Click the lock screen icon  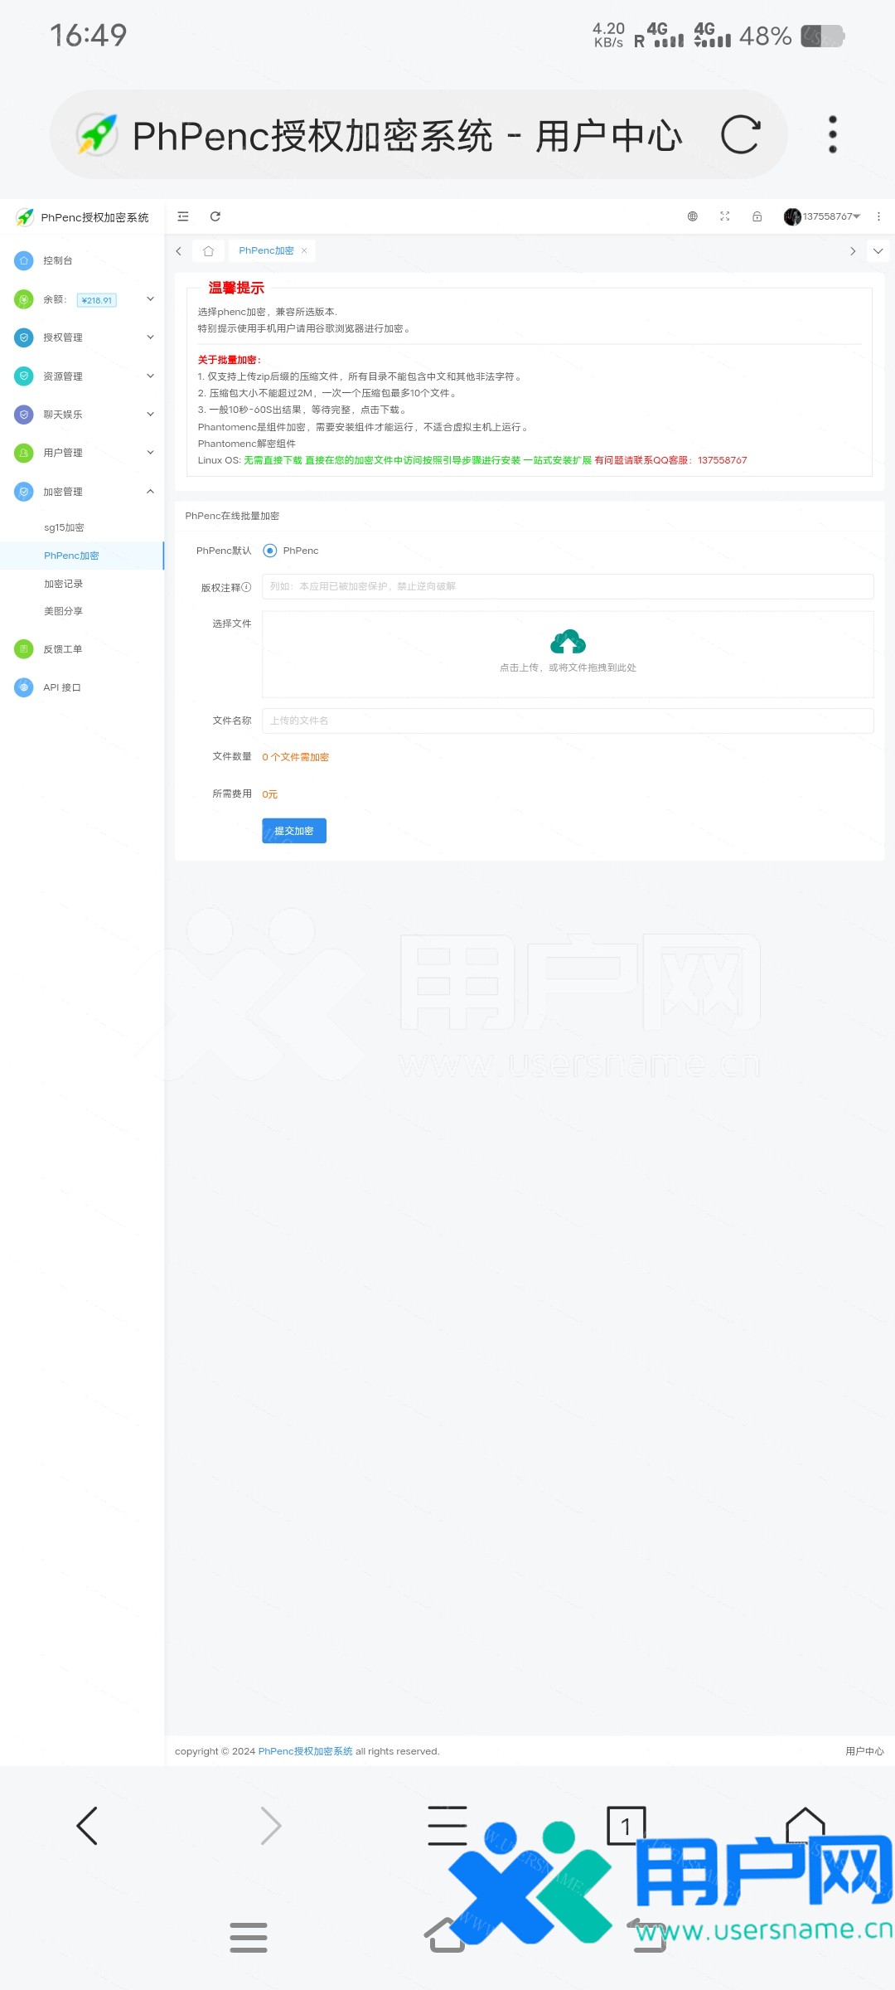pyautogui.click(x=757, y=216)
